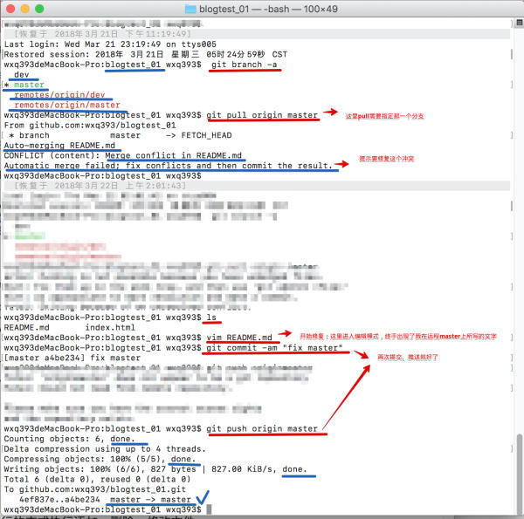The image size is (524, 519).
Task: Click the cursor on the final prompt line
Action: pos(209,509)
